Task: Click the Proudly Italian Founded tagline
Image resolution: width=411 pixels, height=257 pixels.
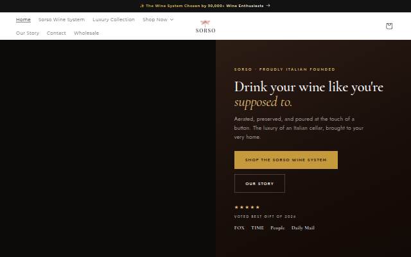Action: coord(284,69)
